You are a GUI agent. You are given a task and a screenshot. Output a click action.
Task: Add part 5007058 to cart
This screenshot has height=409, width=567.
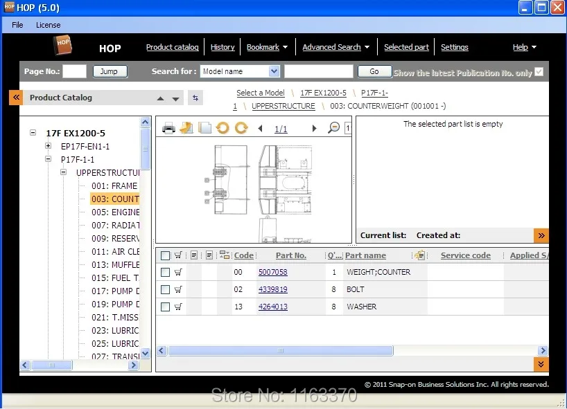point(178,272)
